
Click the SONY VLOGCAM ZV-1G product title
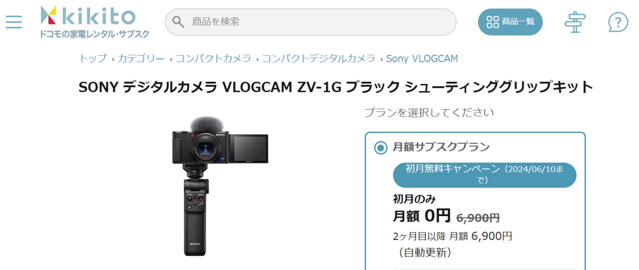(x=336, y=87)
